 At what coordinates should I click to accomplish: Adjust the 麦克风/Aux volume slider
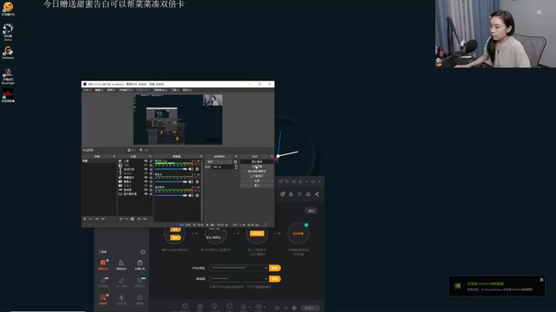click(171, 169)
